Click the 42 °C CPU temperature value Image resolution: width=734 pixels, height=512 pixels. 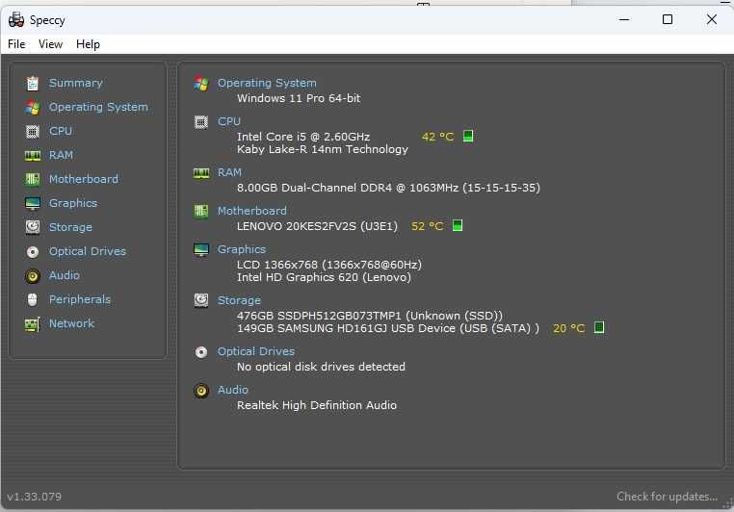tap(437, 137)
